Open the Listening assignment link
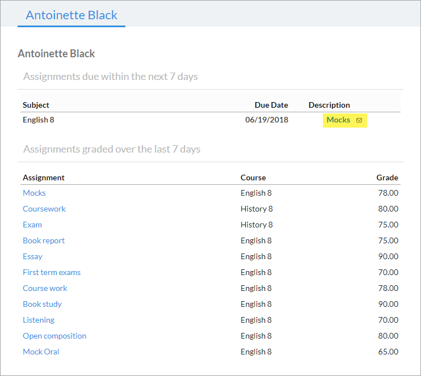The image size is (421, 376). coord(39,320)
